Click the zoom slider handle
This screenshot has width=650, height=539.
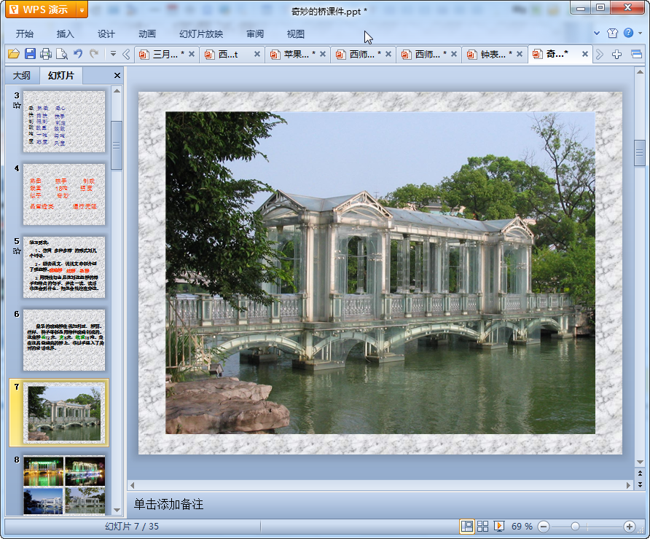pos(575,526)
